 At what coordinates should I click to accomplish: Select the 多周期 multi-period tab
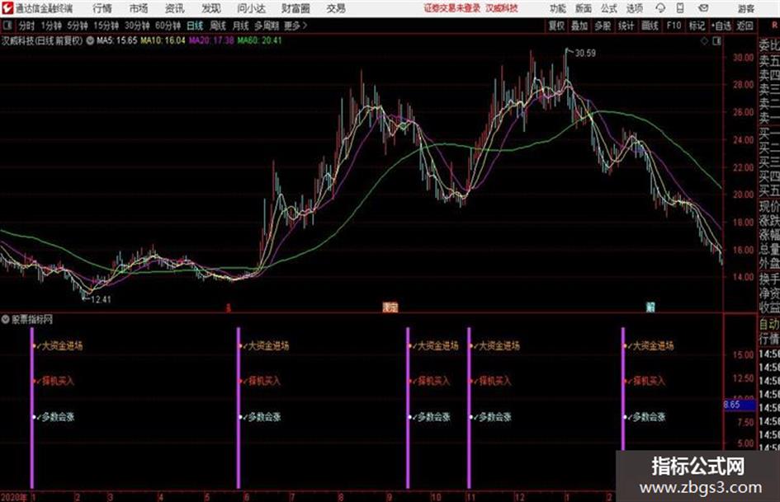click(x=267, y=26)
